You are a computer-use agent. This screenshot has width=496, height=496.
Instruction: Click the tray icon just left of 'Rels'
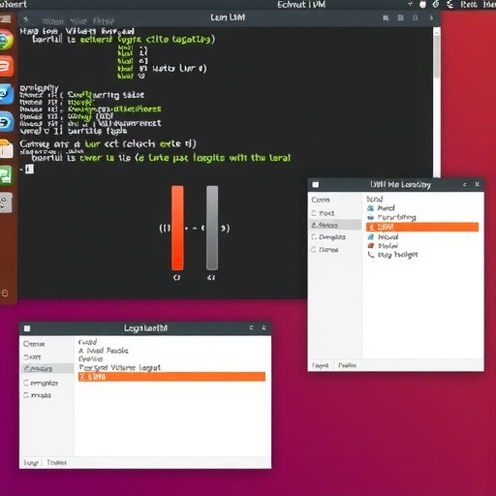point(449,4)
